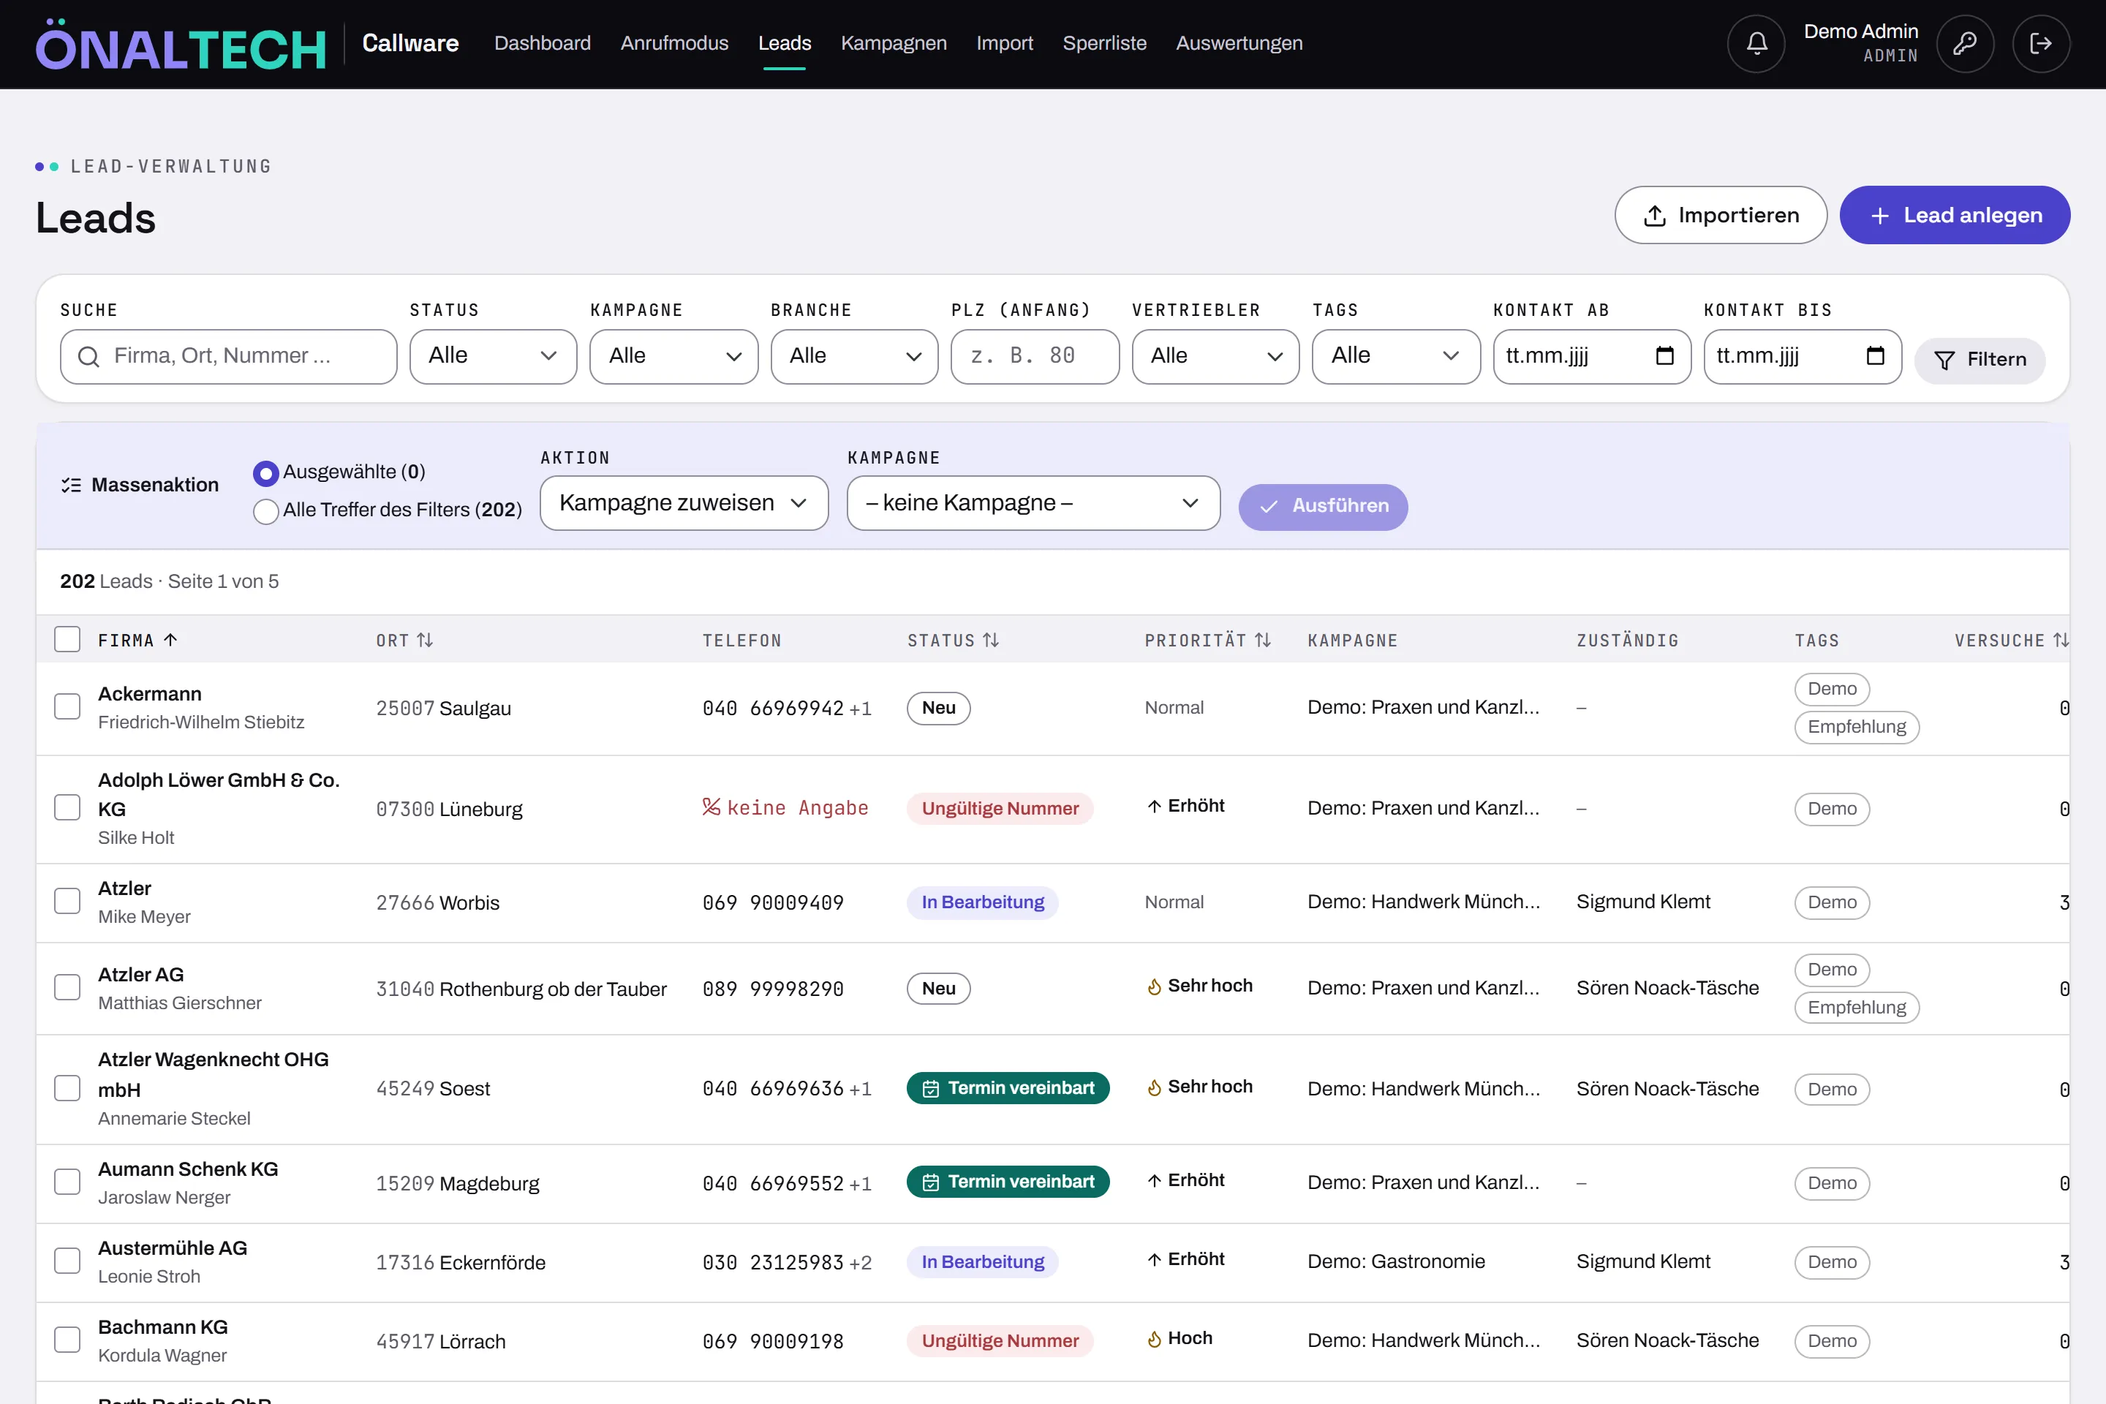Open the Branche filter dropdown
Image resolution: width=2106 pixels, height=1404 pixels.
[854, 356]
